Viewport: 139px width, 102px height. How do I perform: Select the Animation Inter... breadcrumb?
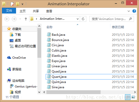pyautogui.click(x=52, y=19)
